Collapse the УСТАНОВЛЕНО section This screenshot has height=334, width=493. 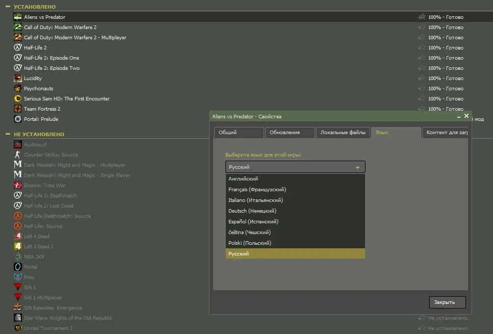[8, 7]
